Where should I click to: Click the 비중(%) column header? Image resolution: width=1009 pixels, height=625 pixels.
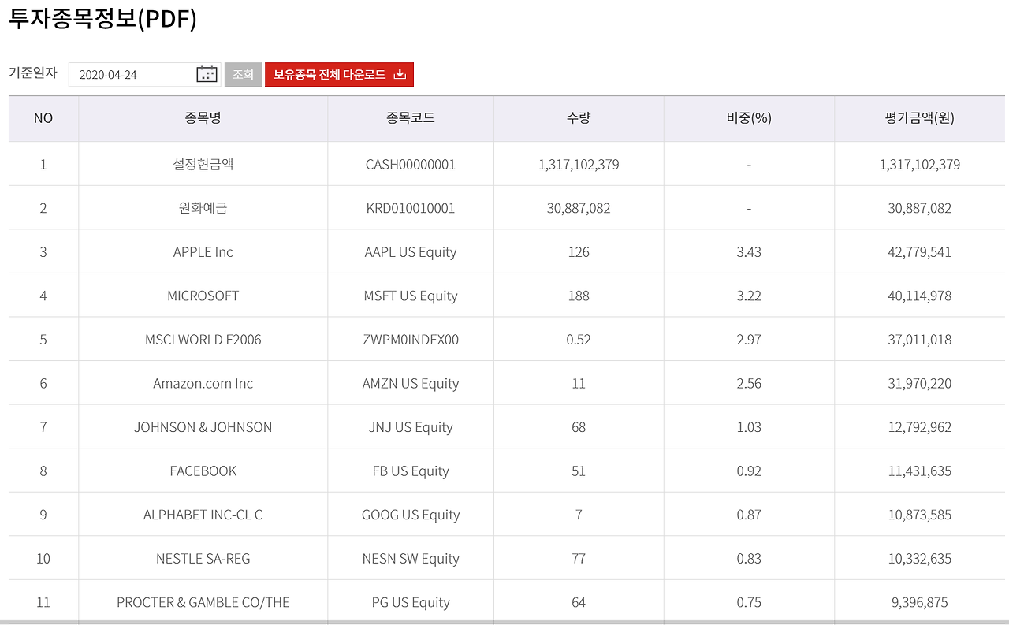(749, 118)
